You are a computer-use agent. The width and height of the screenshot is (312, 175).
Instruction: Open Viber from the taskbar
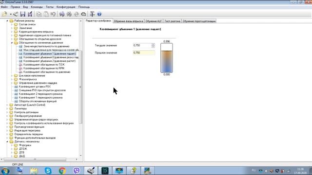pyautogui.click(x=77, y=171)
